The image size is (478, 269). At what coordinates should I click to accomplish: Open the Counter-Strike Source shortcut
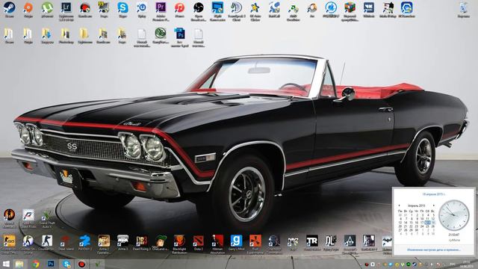28,244
